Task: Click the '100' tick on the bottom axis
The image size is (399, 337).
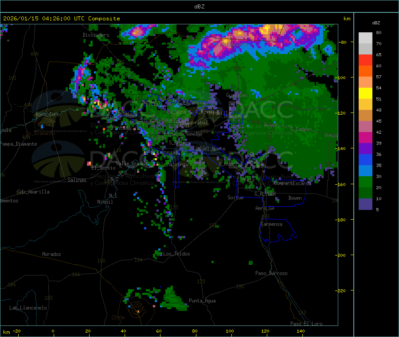Action: pos(230,331)
